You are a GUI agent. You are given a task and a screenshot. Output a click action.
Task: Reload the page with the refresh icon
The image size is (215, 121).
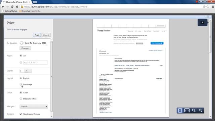point(12,7)
